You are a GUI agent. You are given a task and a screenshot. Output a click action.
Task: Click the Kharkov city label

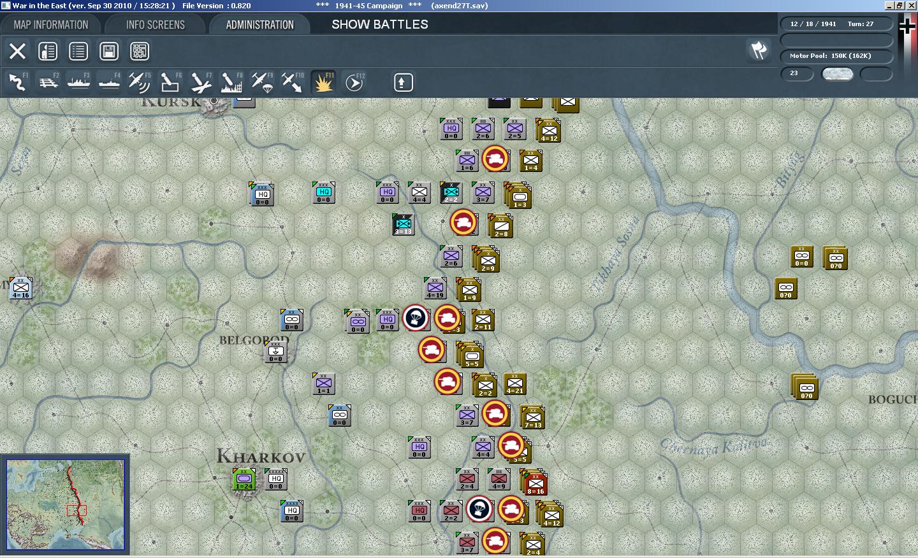[x=261, y=457]
